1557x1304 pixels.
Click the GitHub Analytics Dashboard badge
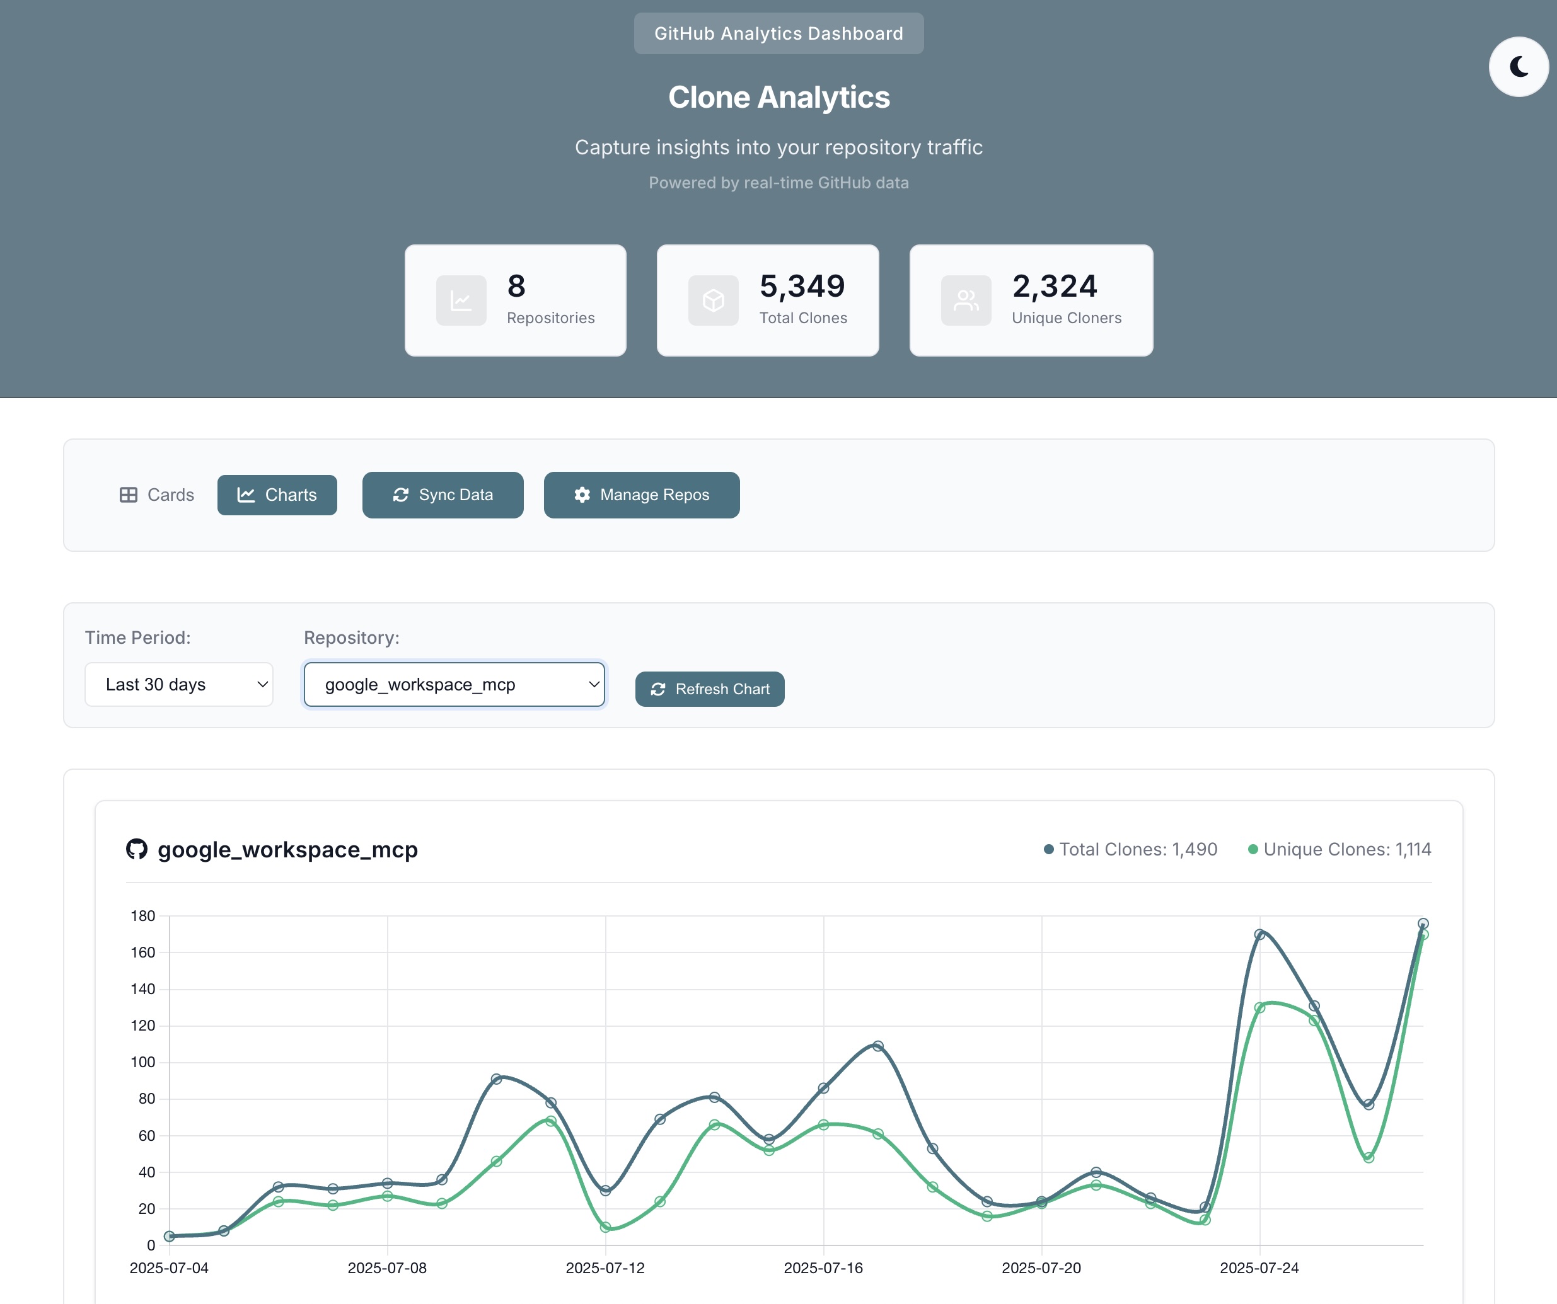(778, 33)
